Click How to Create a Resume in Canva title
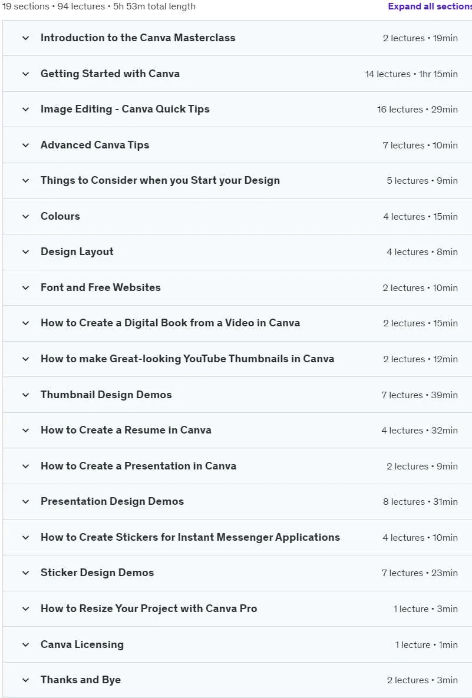This screenshot has width=472, height=698. tap(126, 430)
